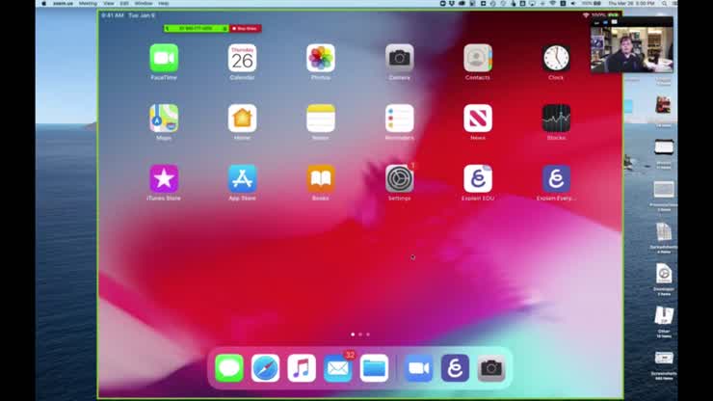Image resolution: width=713 pixels, height=401 pixels.
Task: Open the Zoom app in the dock
Action: click(418, 368)
